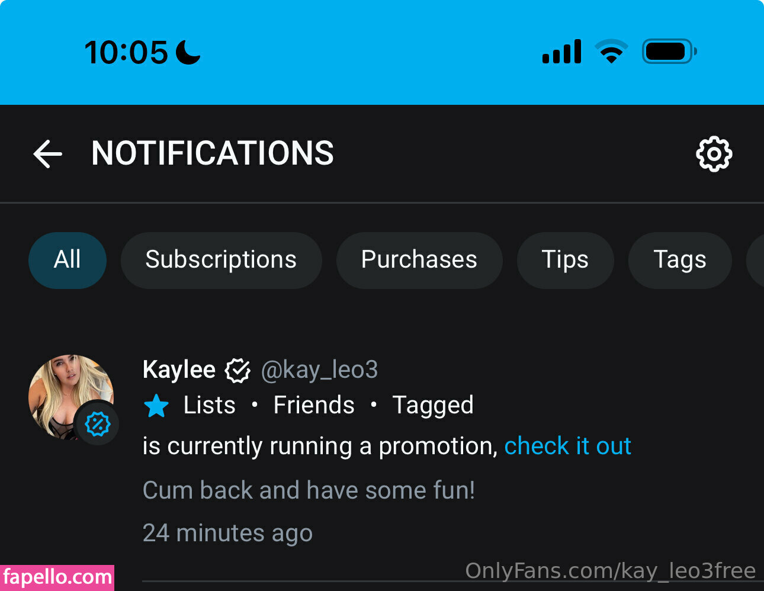The width and height of the screenshot is (764, 591).
Task: Tap the Friends label
Action: point(314,406)
